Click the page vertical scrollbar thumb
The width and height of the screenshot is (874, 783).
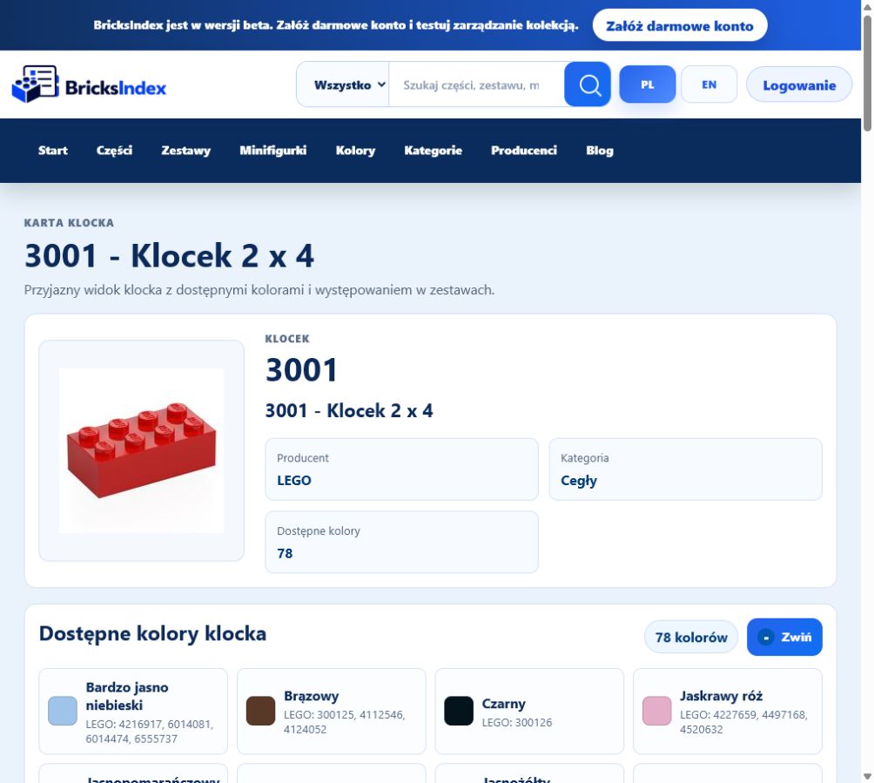(x=867, y=72)
